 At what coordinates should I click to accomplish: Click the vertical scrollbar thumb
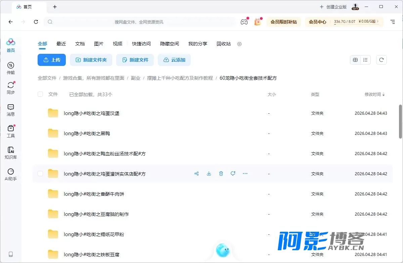click(400, 121)
